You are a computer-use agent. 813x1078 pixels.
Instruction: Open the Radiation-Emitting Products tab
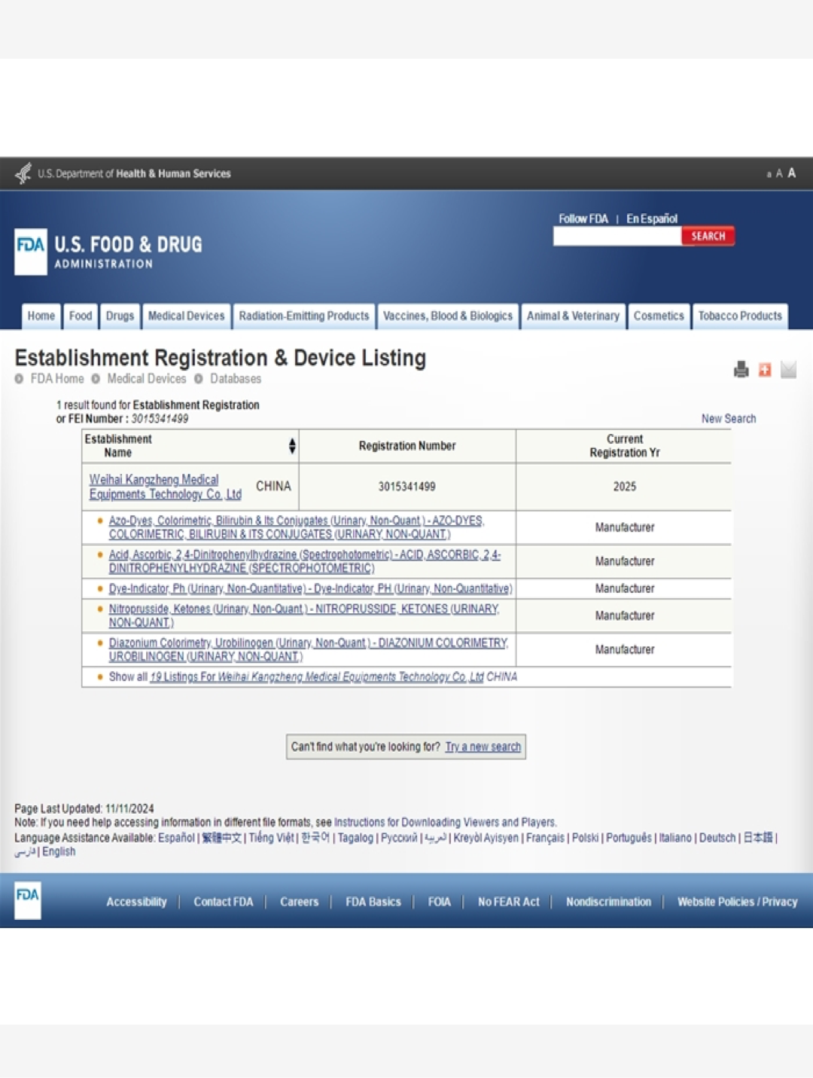[304, 316]
